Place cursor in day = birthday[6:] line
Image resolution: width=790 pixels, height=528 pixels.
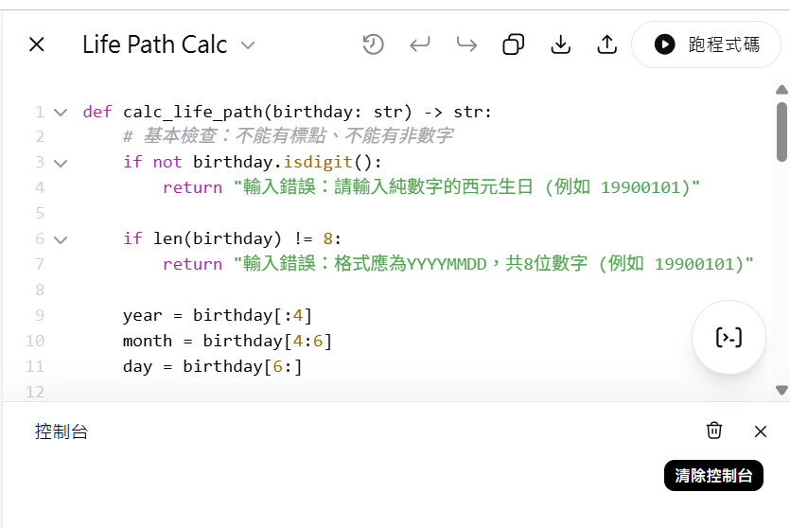click(x=212, y=366)
